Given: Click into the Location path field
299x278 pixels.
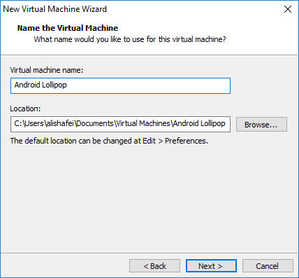Looking at the screenshot, I should [120, 124].
